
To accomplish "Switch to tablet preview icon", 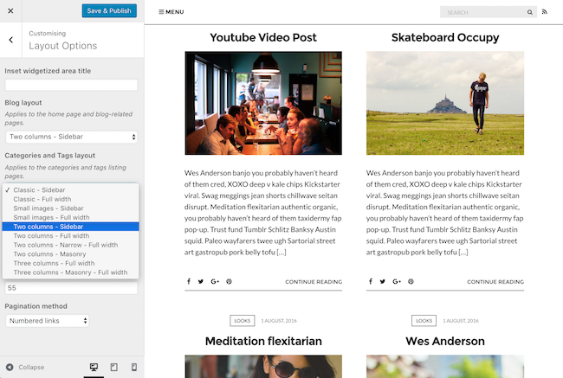I will pos(113,367).
